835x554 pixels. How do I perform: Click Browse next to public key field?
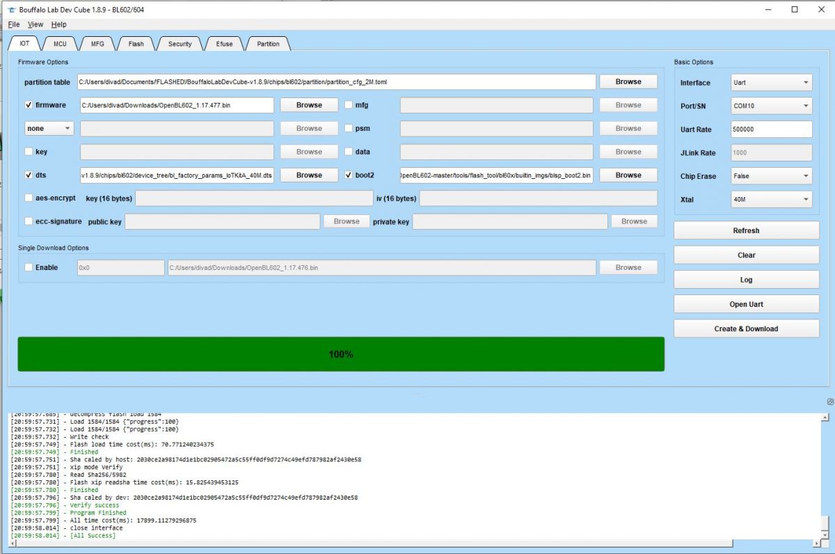point(347,221)
